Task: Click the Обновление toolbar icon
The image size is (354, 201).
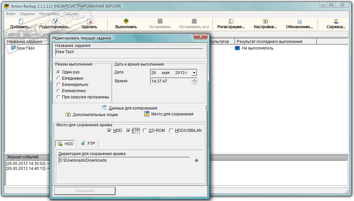Action: pos(299,21)
